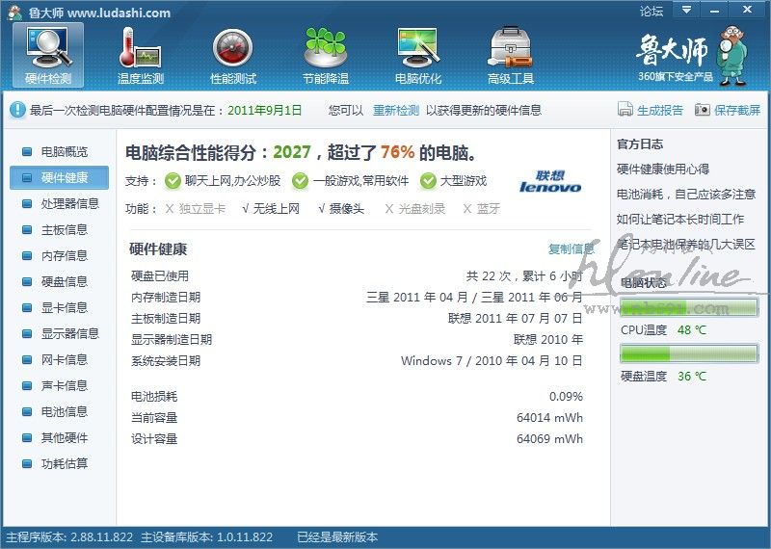Screen dimensions: 771x549
Task: Click the CPU温度 48 ℃ reading
Action: tap(692, 329)
